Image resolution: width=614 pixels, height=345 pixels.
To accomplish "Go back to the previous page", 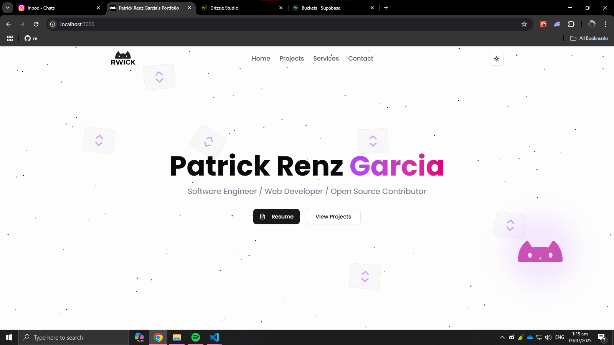I will (8, 24).
